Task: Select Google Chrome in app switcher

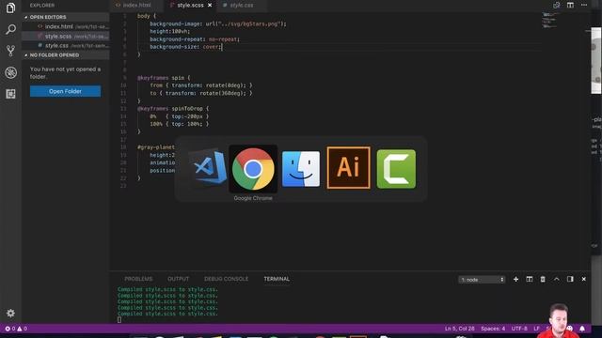Action: click(253, 169)
